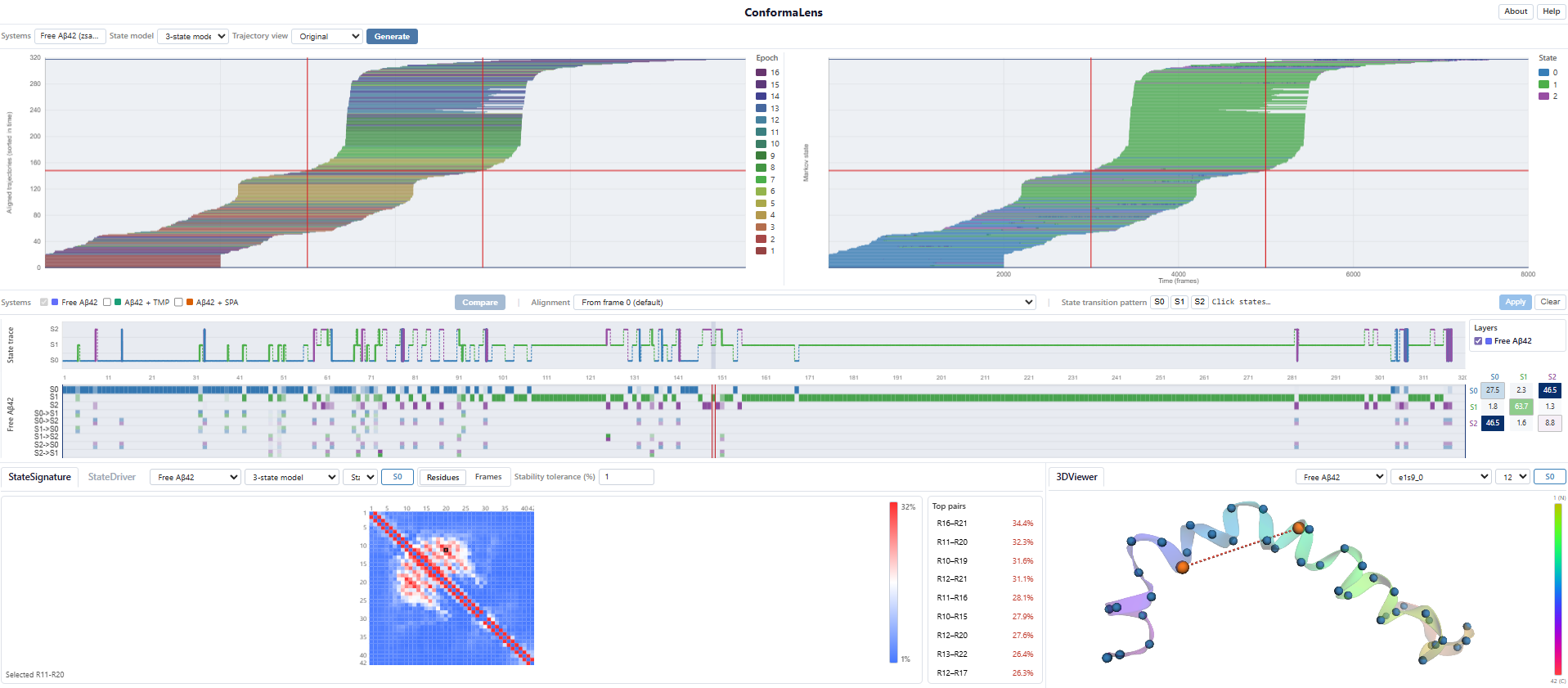
Task: Open the StateSignature Free Aβ42 system dropdown
Action: pyautogui.click(x=195, y=477)
